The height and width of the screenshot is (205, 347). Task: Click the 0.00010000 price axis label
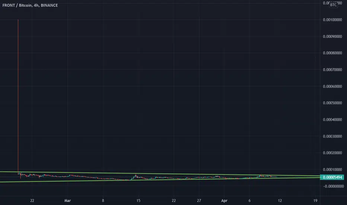click(332, 170)
